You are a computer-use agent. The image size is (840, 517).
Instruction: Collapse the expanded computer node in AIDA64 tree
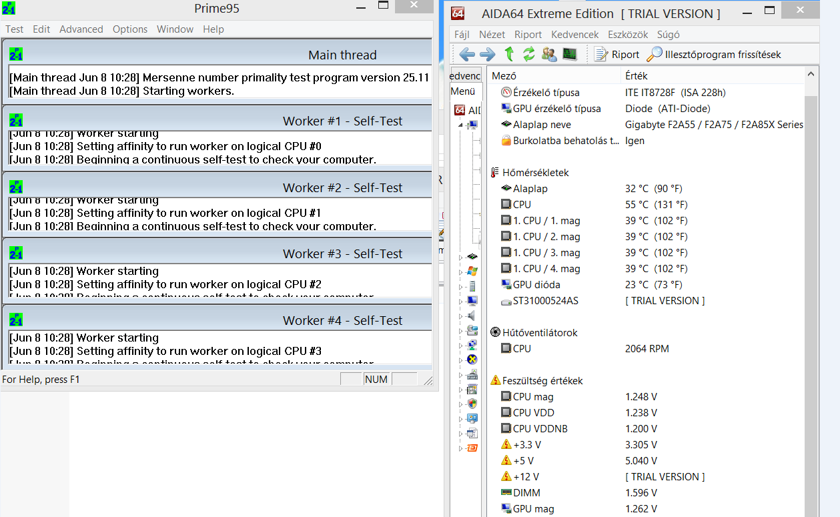click(x=460, y=125)
